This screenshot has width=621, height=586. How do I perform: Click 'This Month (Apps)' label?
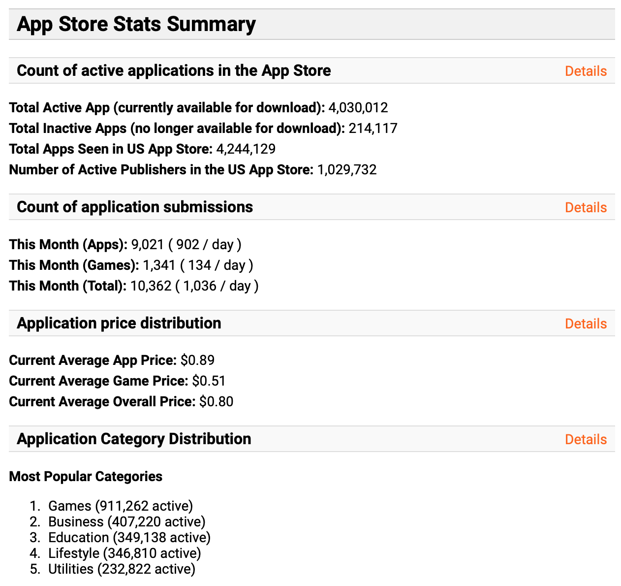[68, 245]
